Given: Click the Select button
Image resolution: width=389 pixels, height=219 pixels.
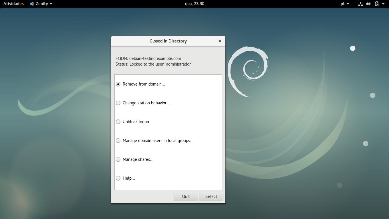Looking at the screenshot, I should click(x=211, y=196).
